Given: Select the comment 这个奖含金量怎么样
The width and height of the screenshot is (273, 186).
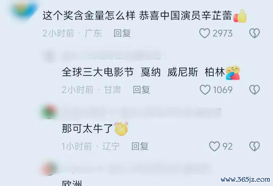Looking at the screenshot, I should click(89, 15).
